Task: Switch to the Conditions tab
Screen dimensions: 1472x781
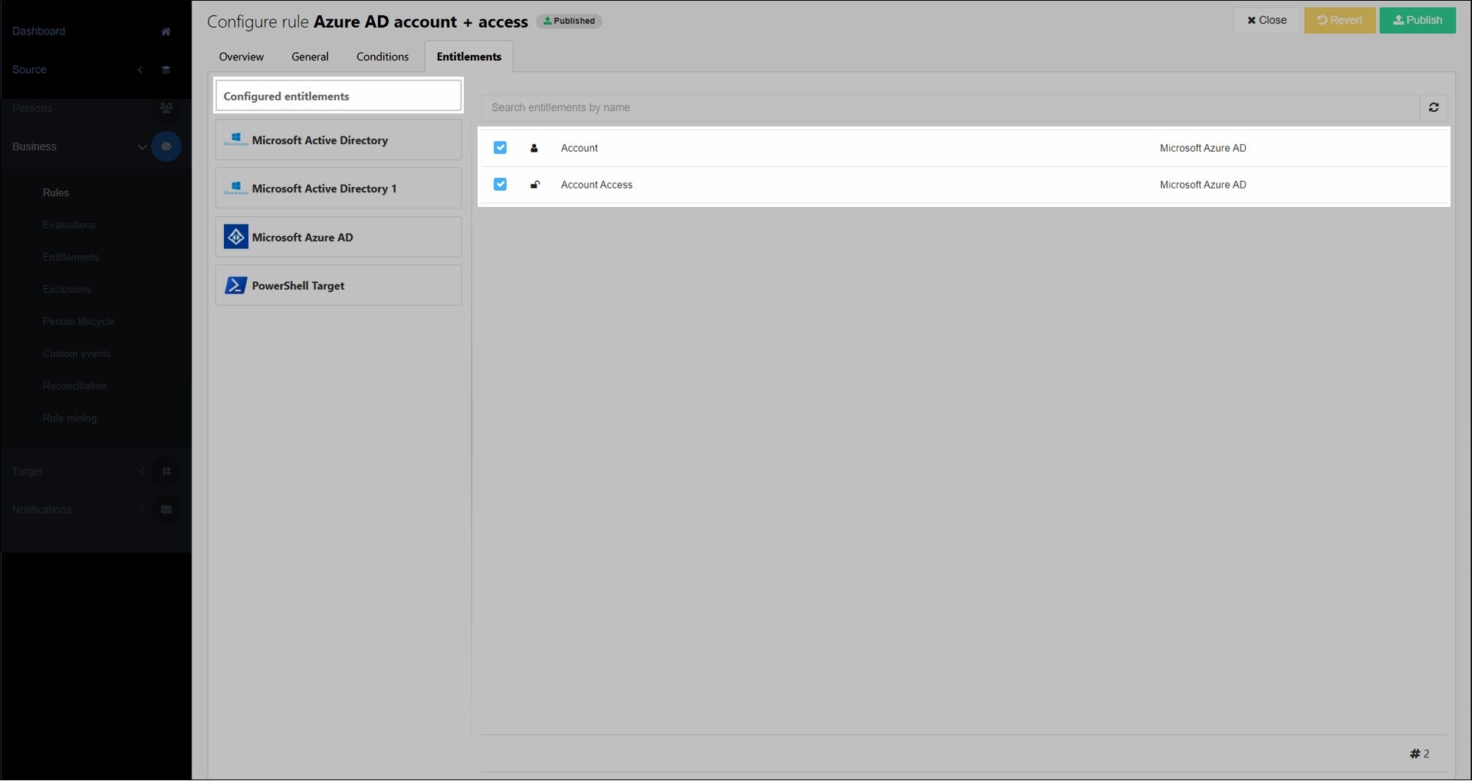Action: (x=382, y=57)
